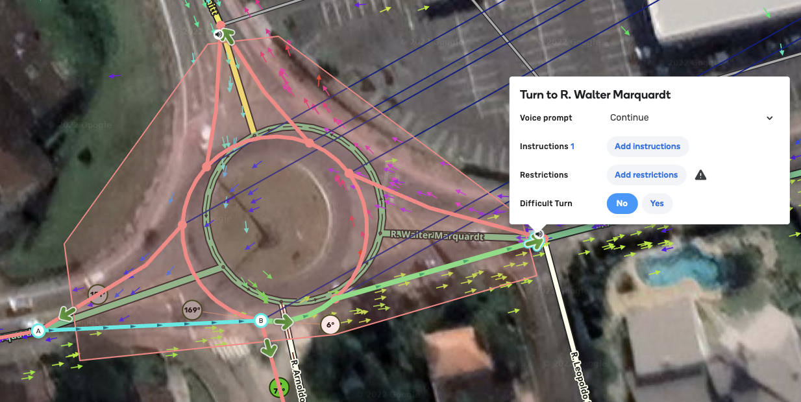Select node B on the map
The height and width of the screenshot is (402, 801).
(261, 319)
